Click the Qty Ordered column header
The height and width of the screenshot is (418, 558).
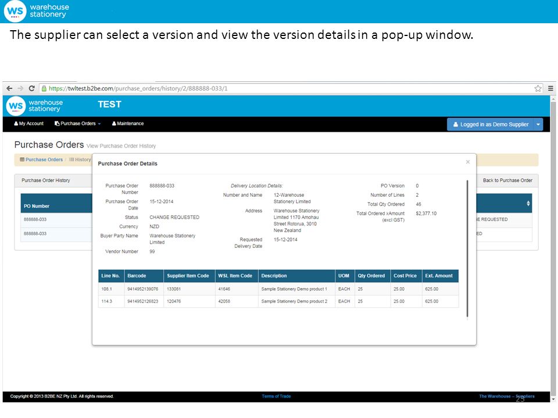371,276
